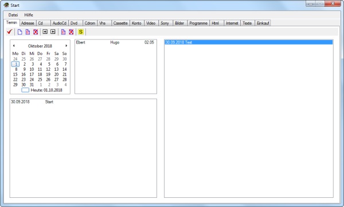Choose October 13 in the calendar

click(56, 69)
